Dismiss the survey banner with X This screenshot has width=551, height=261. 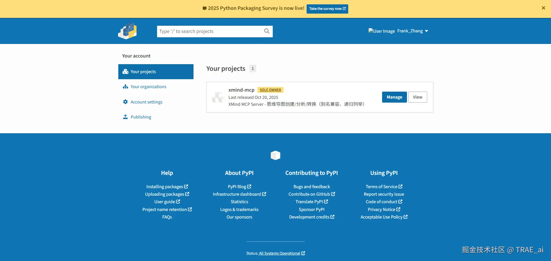(x=543, y=8)
